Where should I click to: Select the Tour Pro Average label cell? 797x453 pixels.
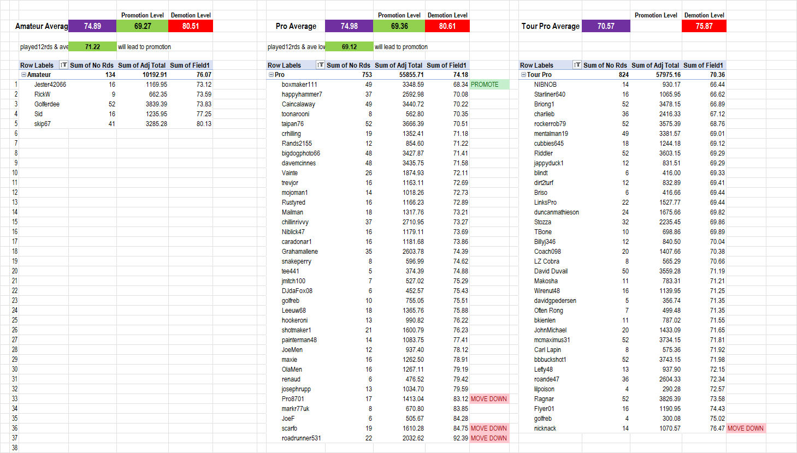click(x=550, y=26)
